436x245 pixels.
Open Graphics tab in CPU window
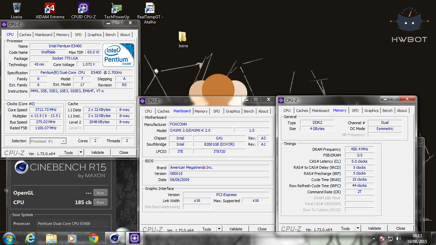[95, 35]
